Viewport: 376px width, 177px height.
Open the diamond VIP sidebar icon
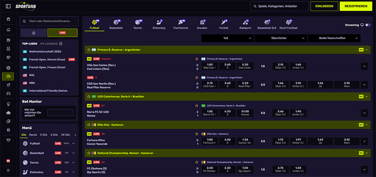[x=8, y=140]
